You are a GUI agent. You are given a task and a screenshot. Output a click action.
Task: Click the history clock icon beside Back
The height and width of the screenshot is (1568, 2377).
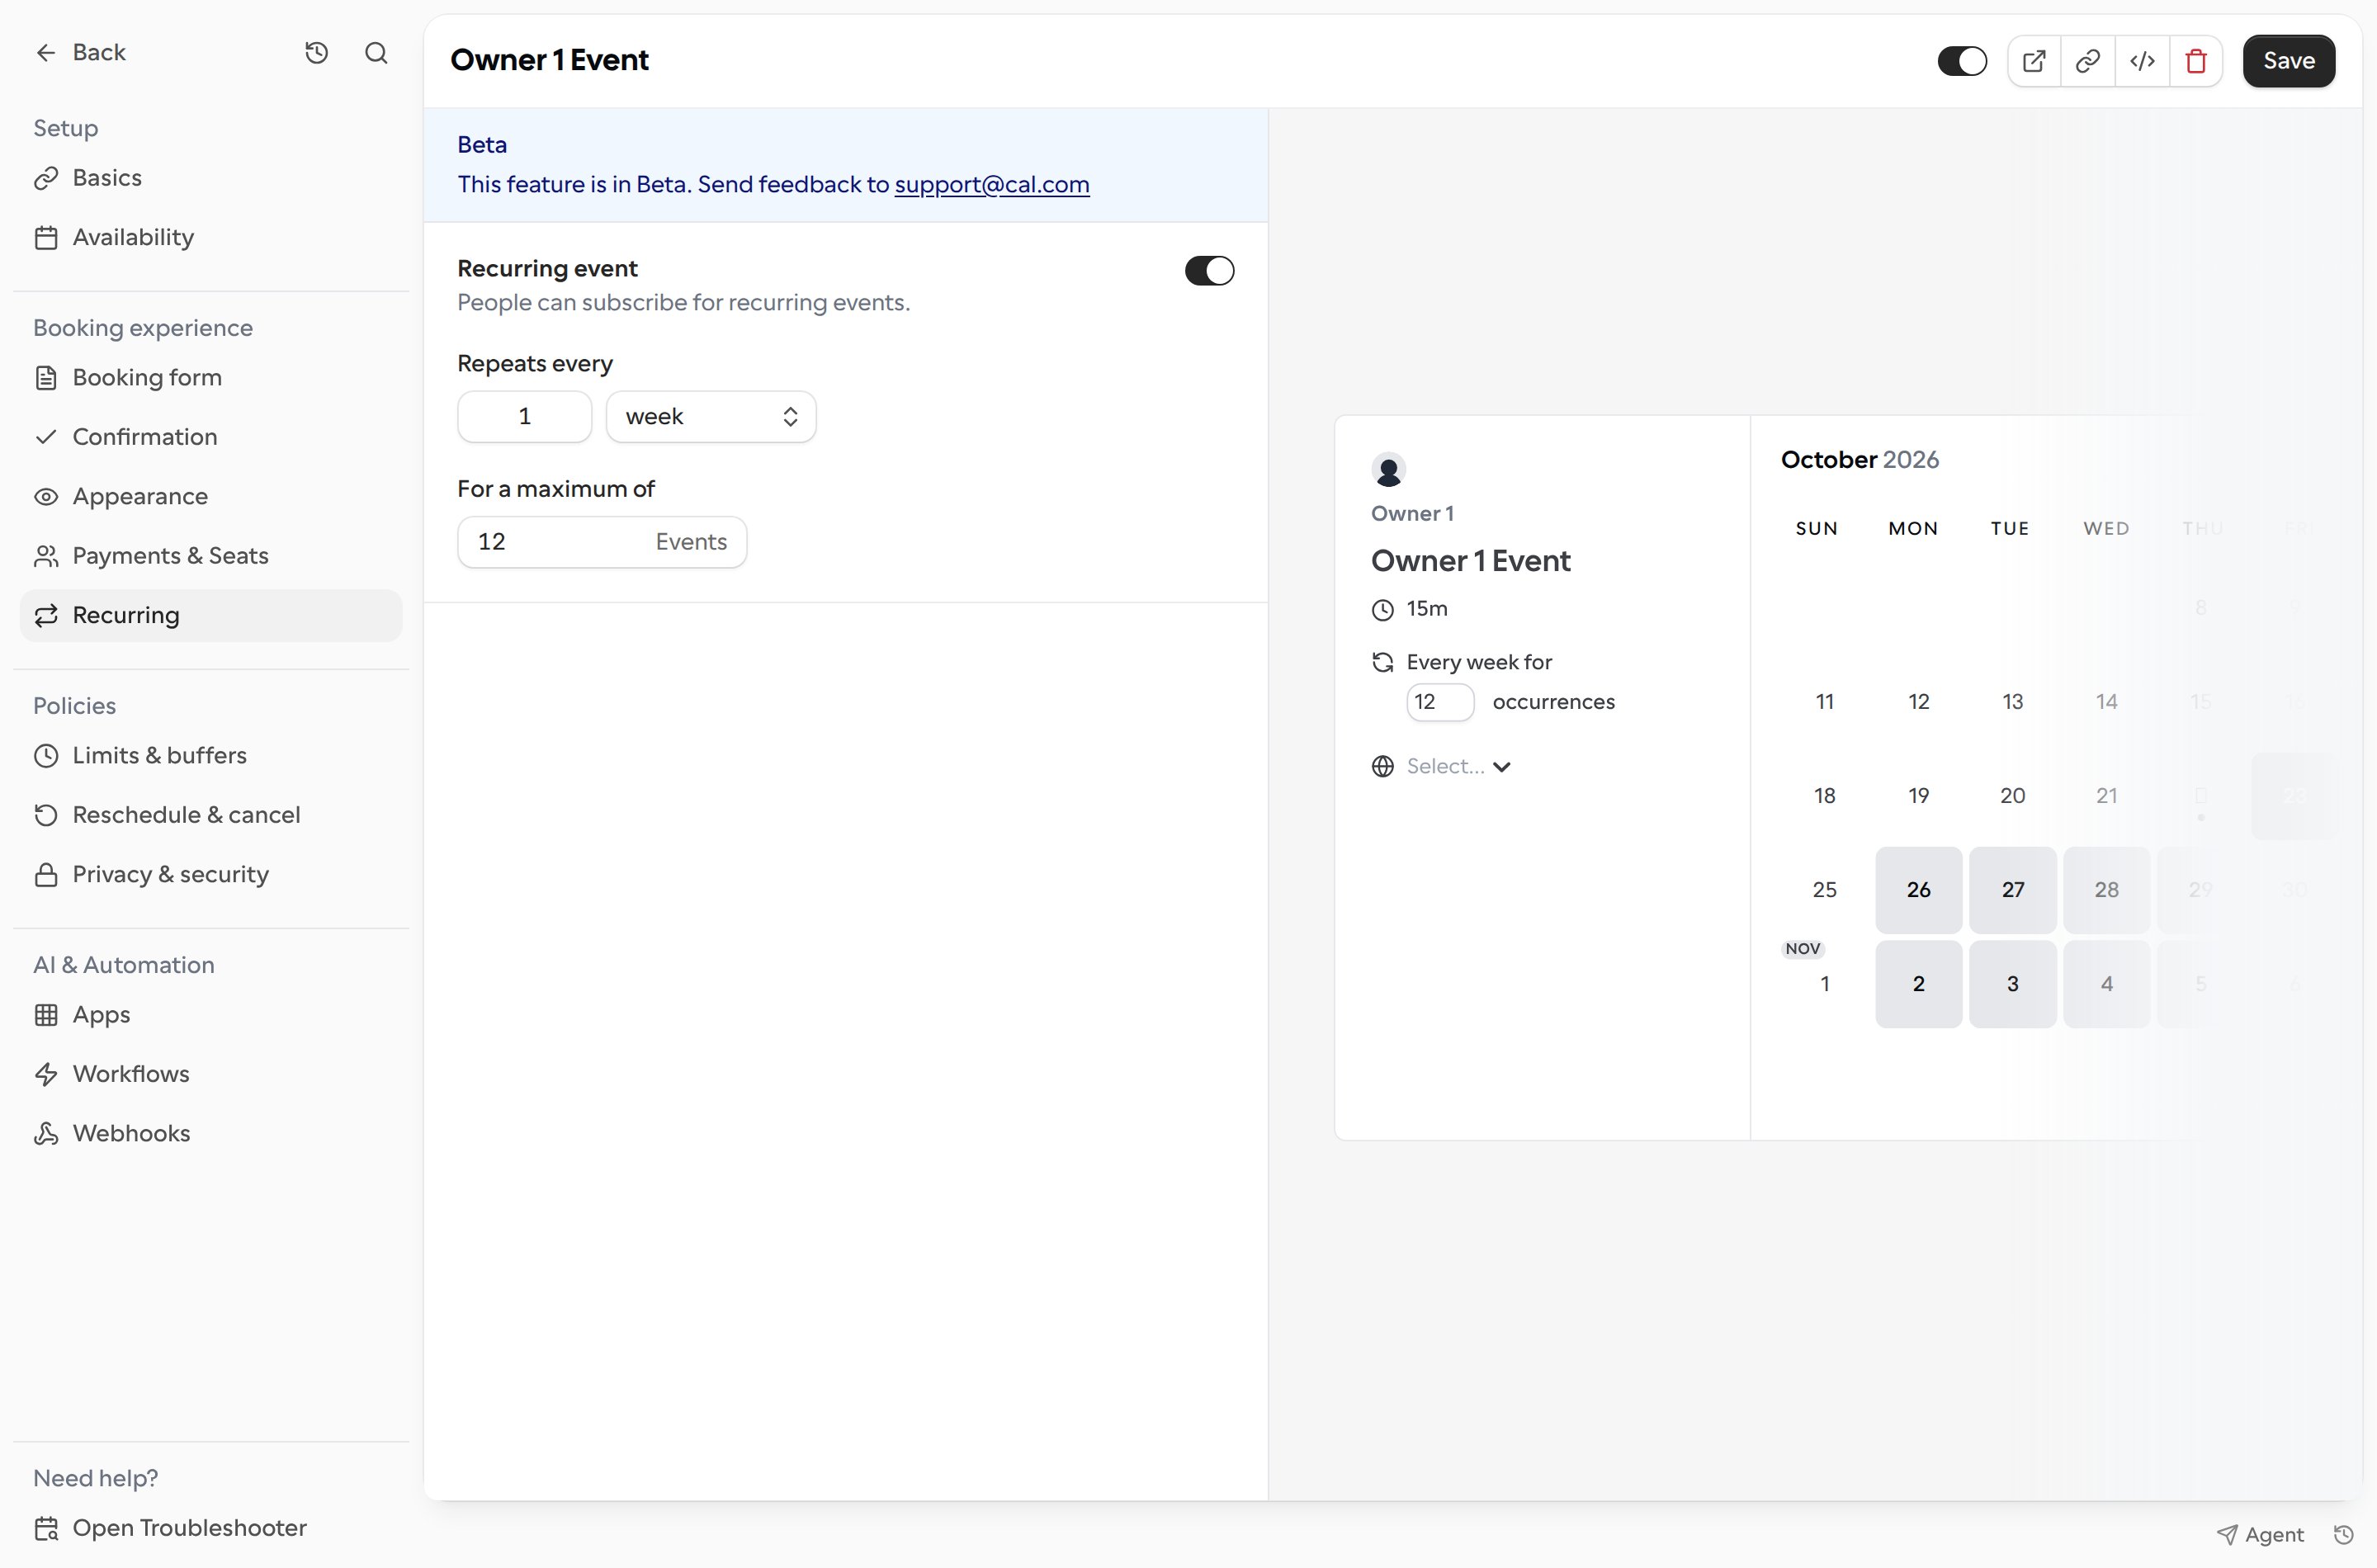tap(316, 53)
